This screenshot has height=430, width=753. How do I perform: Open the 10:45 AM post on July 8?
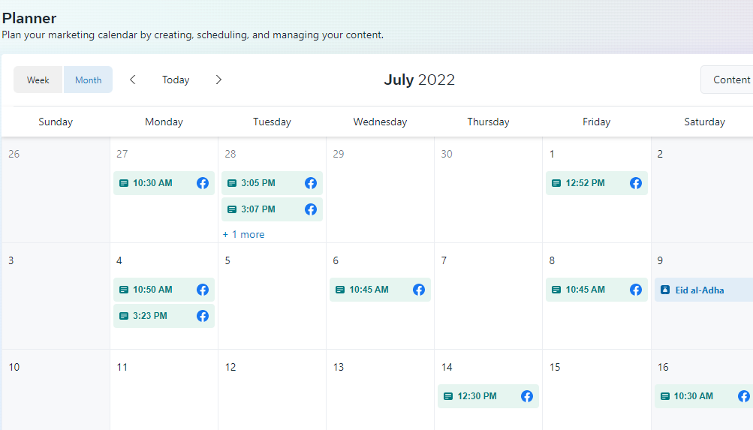[x=586, y=290]
